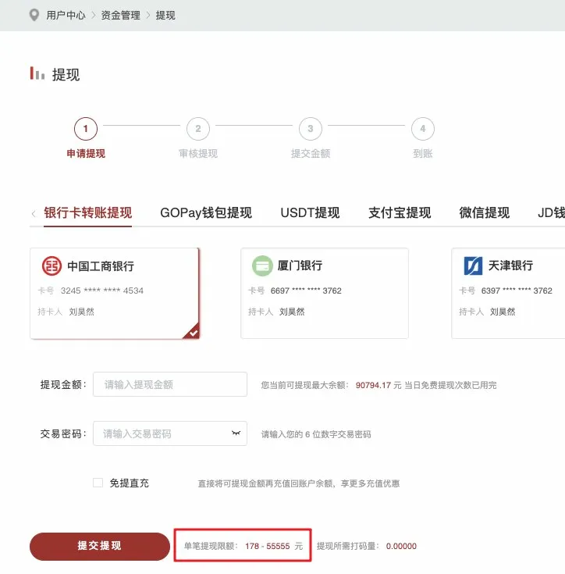Click step 3 circle 提交金额
Viewport: 565px width, 574px height.
point(310,129)
